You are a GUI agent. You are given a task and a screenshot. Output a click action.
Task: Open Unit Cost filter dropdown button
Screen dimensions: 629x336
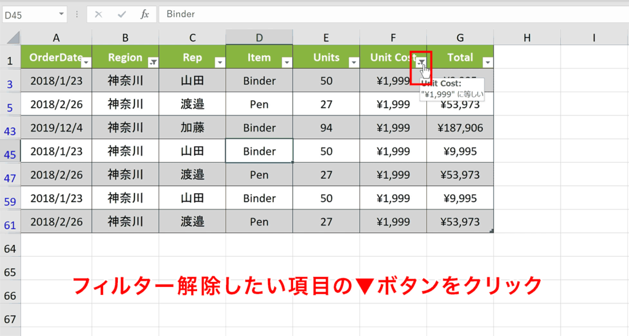point(421,62)
